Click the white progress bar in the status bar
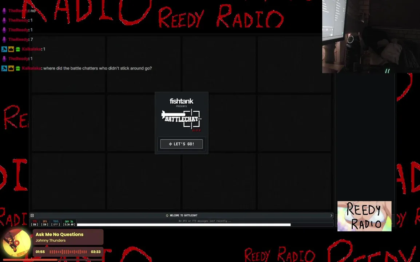This screenshot has width=420, height=262. coord(184,225)
